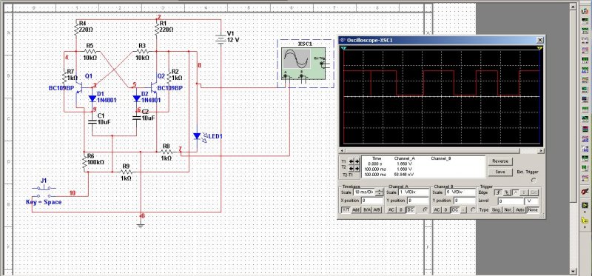Toggle AC coupling for Channel B
This screenshot has height=276, width=592.
(x=437, y=210)
